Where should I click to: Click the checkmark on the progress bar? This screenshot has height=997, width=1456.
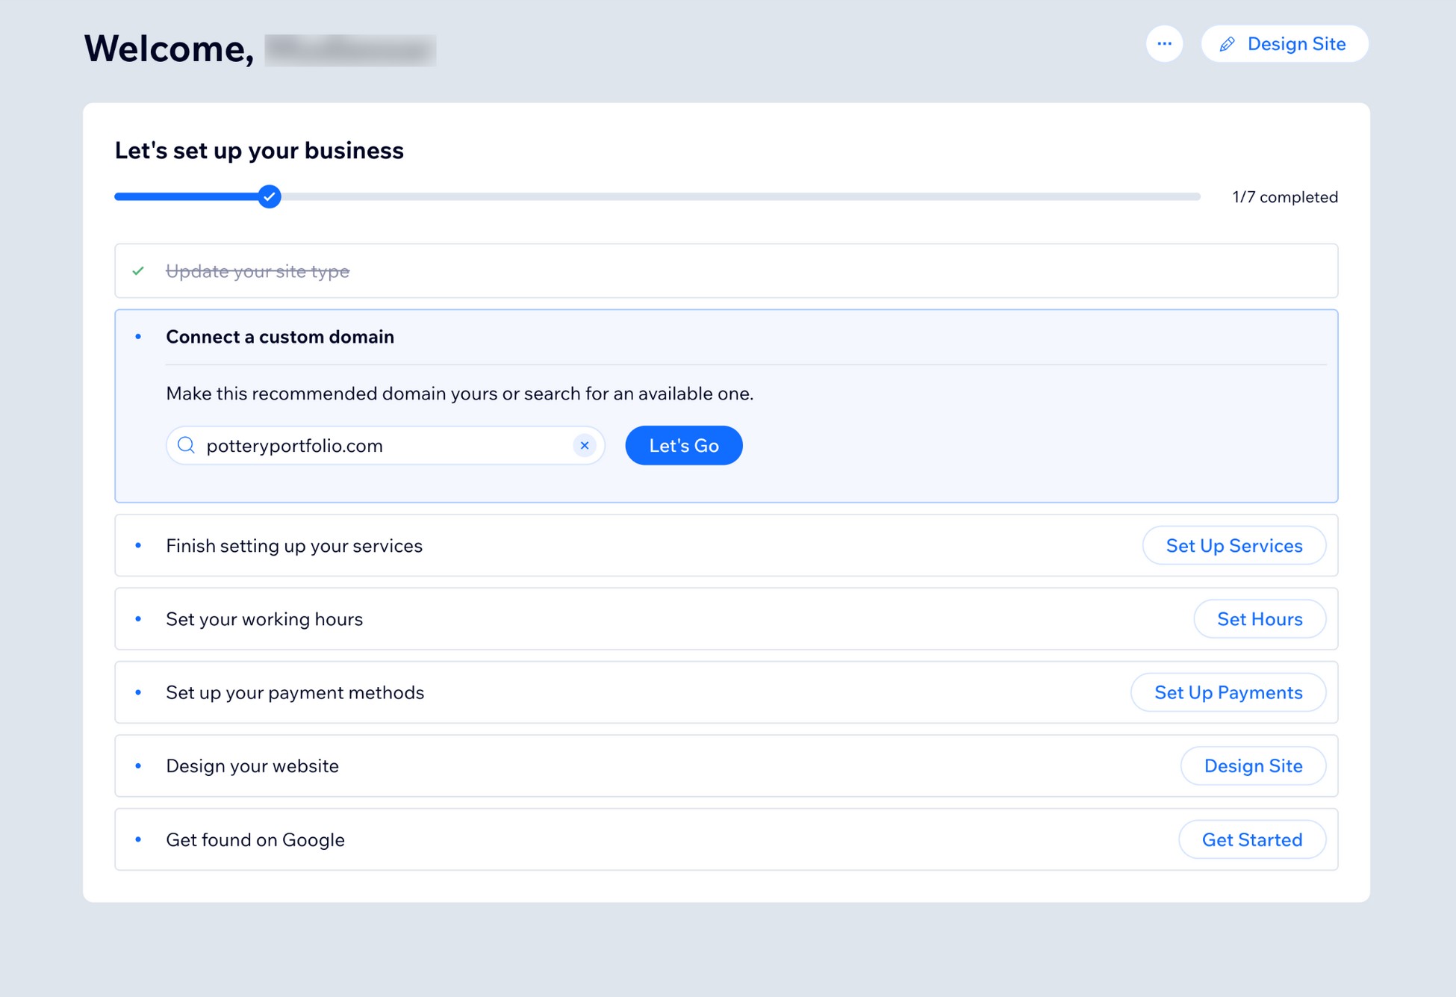[x=270, y=196]
